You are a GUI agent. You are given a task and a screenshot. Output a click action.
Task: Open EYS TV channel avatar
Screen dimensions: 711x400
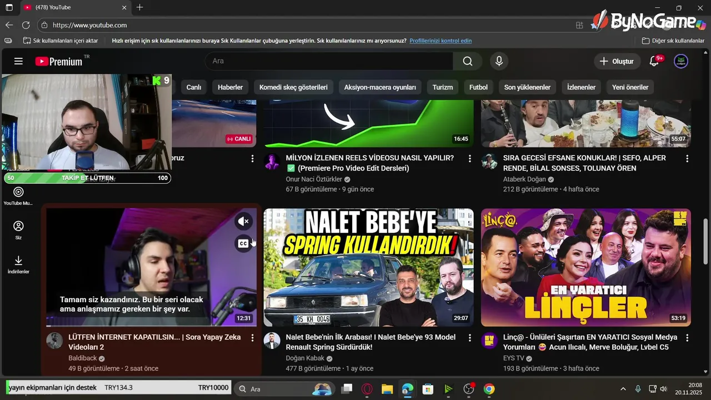point(489,341)
